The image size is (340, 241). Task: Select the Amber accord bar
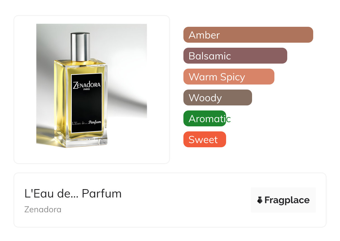(x=248, y=35)
